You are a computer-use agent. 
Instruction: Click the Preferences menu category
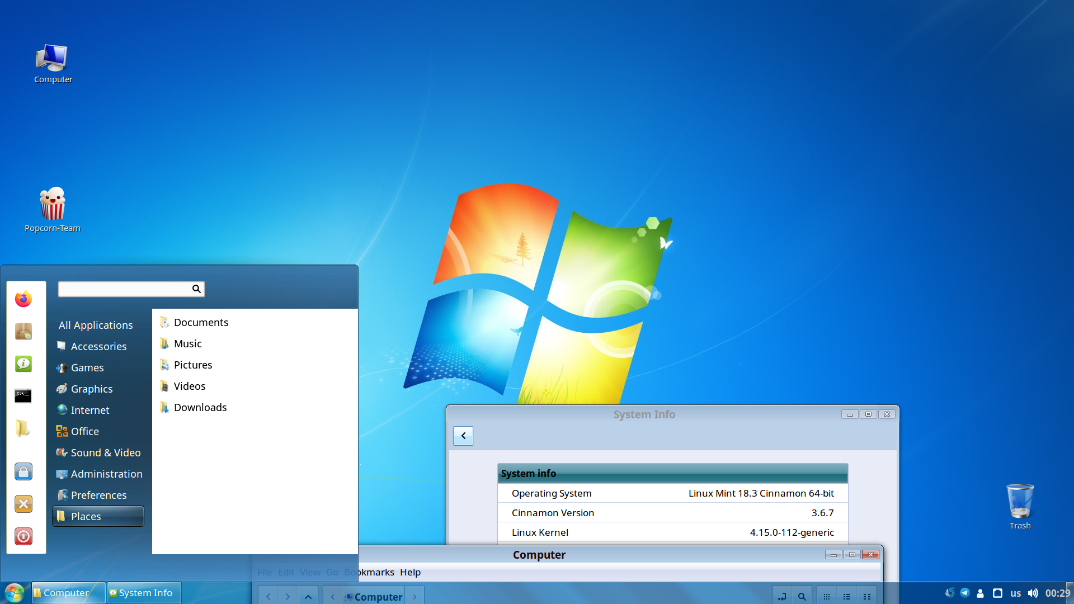coord(99,495)
